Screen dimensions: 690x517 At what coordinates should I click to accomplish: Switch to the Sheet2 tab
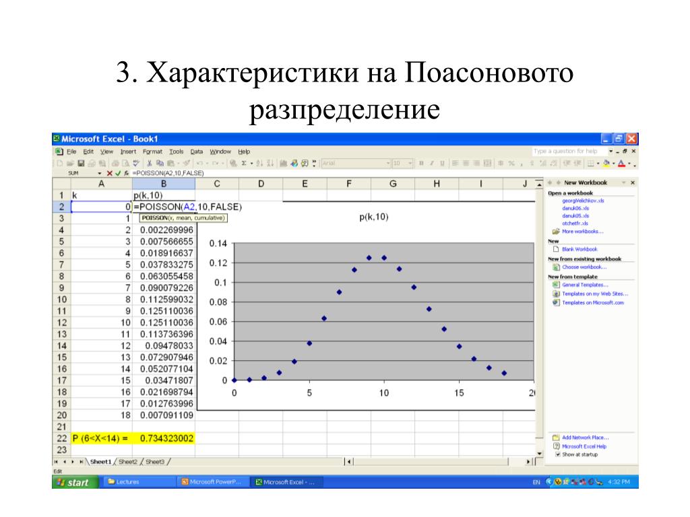(128, 462)
